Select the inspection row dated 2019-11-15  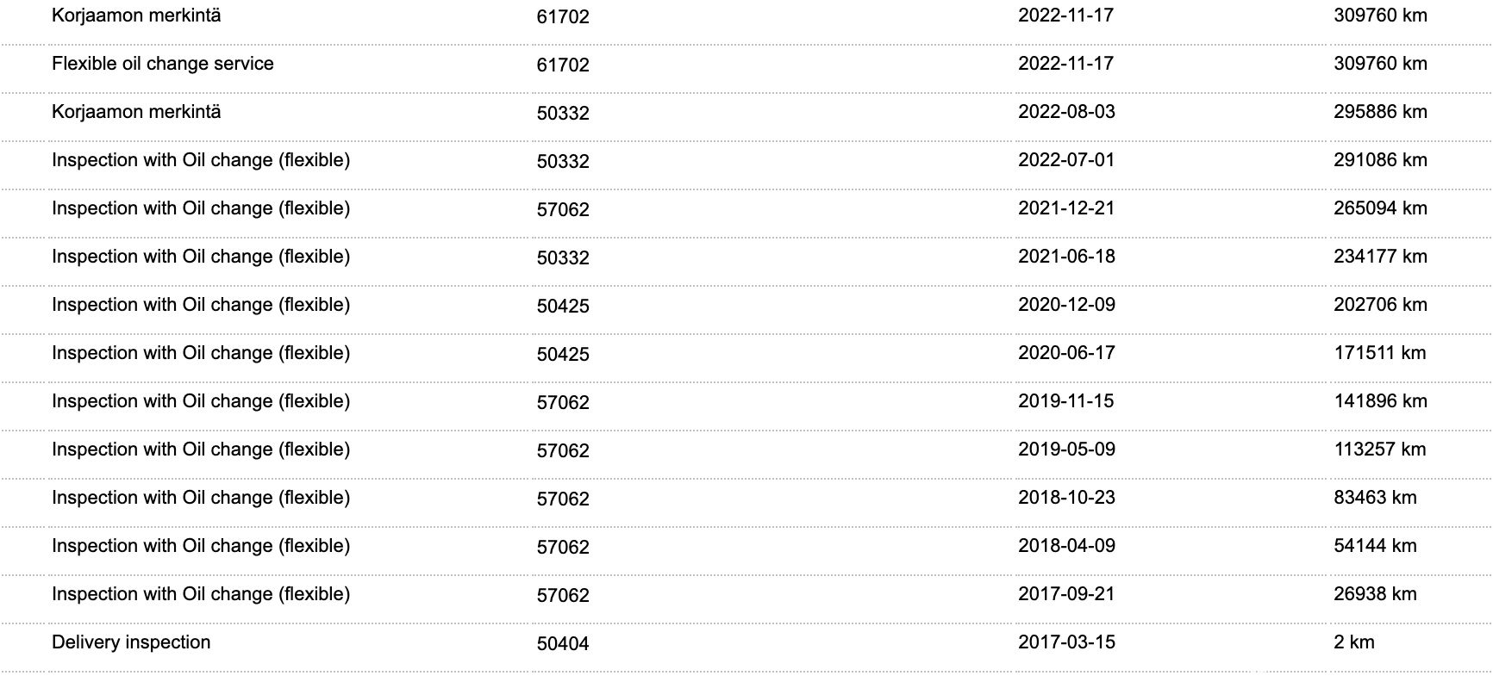tap(746, 401)
